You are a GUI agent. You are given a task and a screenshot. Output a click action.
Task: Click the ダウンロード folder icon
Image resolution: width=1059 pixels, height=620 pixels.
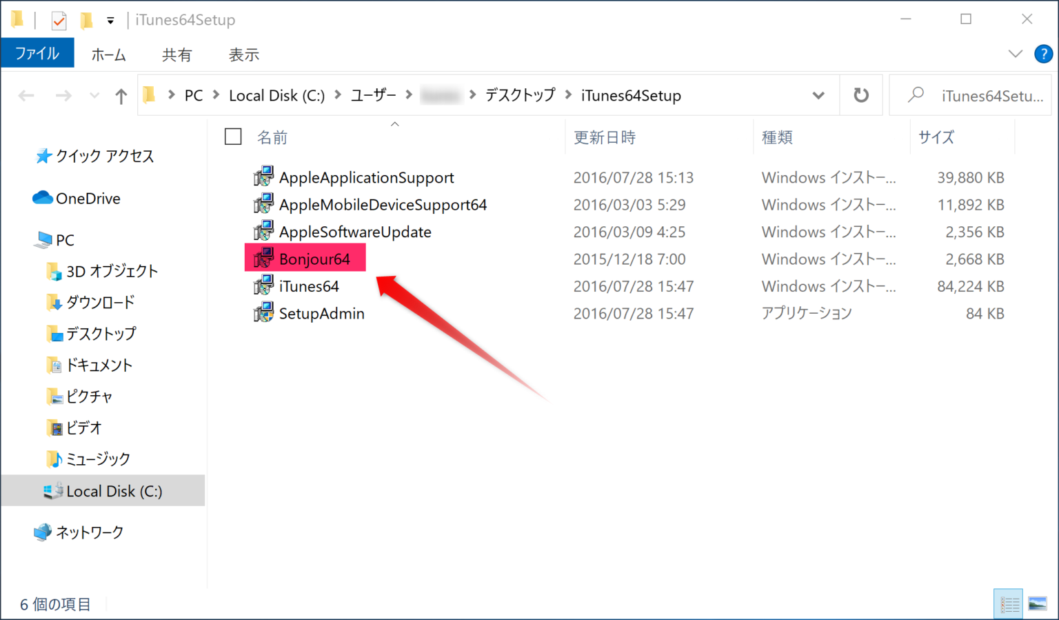click(x=54, y=302)
